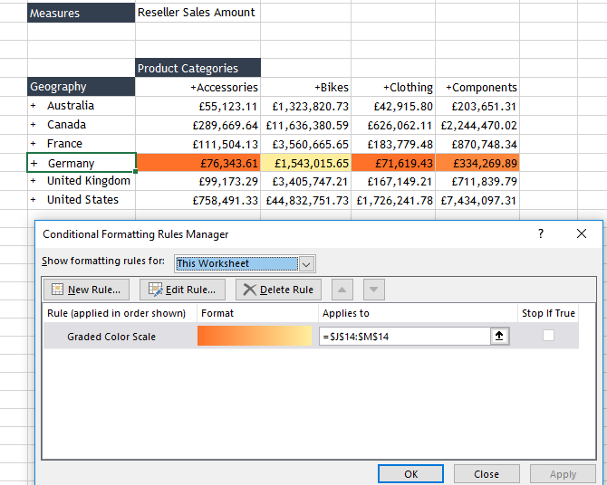Select the graded color scale preview

(255, 337)
